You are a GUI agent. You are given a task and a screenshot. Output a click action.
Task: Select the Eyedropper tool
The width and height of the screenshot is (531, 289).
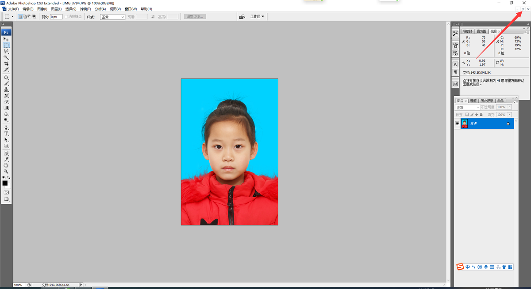pyautogui.click(x=6, y=159)
